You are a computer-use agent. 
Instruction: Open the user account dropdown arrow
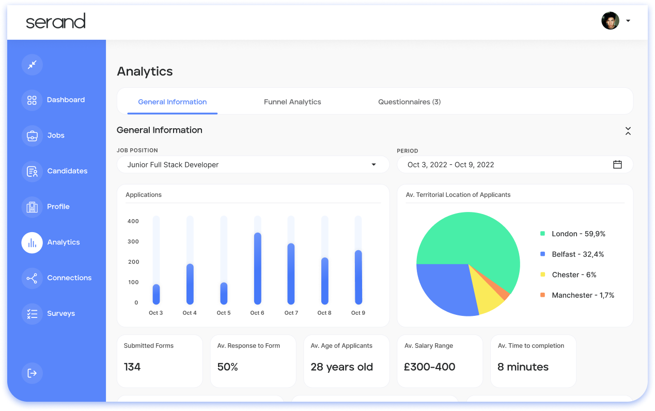(628, 21)
